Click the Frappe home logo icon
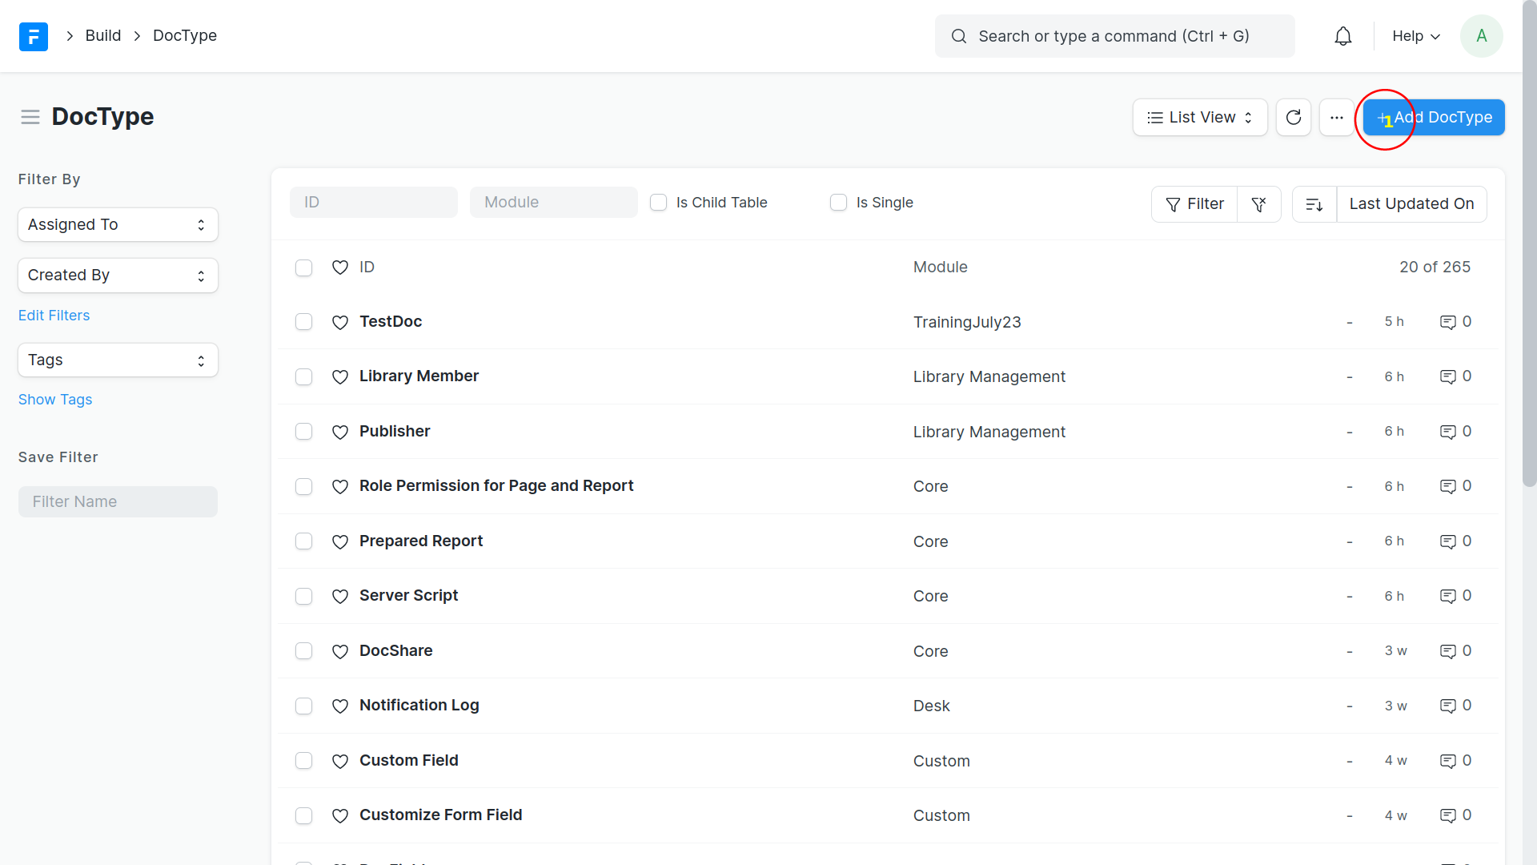Viewport: 1537px width, 865px height. point(33,36)
